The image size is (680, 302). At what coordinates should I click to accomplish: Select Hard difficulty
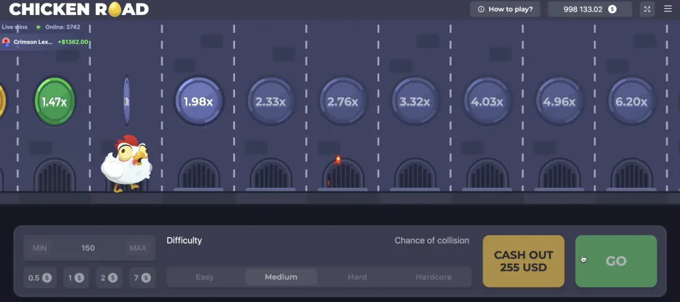pyautogui.click(x=357, y=277)
